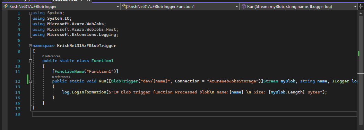
Task: Click line number 12 in the margin
Action: coord(18,81)
